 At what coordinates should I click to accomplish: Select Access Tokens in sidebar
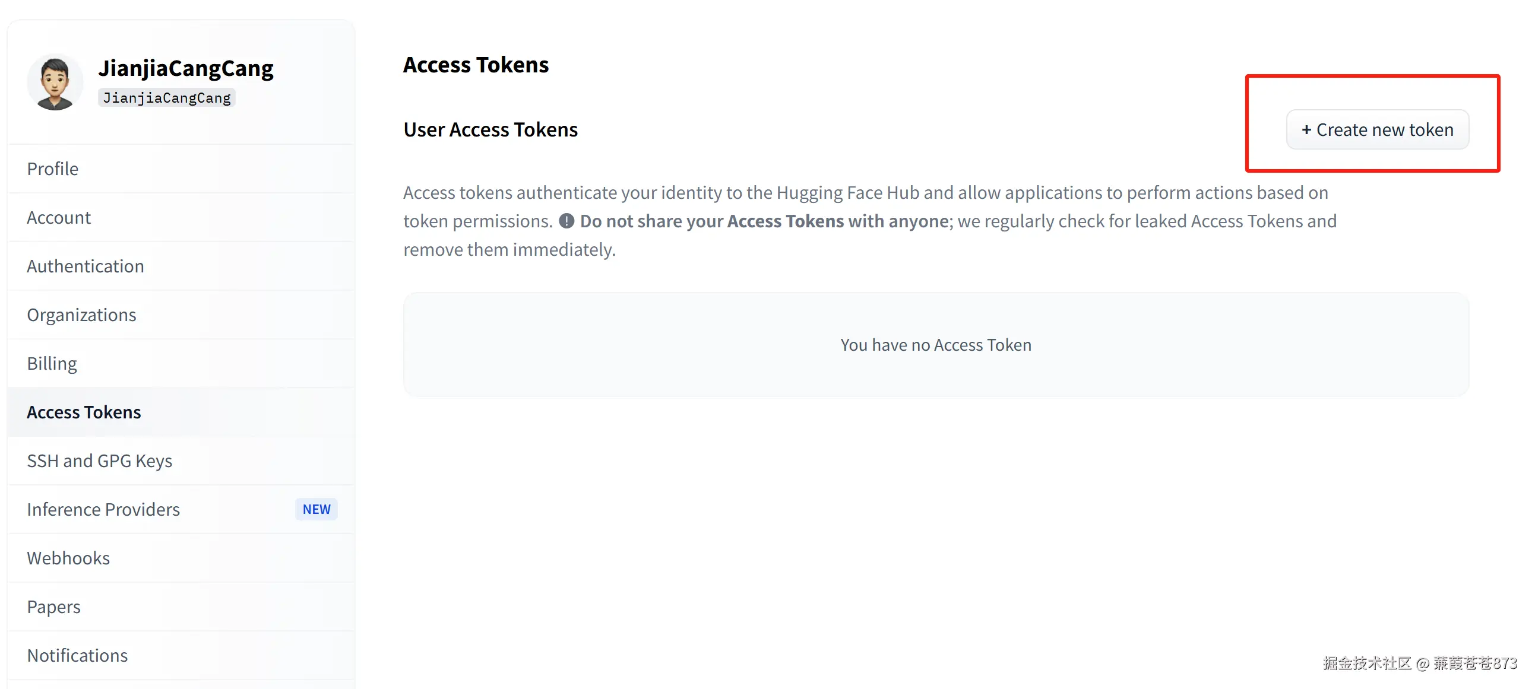click(83, 412)
